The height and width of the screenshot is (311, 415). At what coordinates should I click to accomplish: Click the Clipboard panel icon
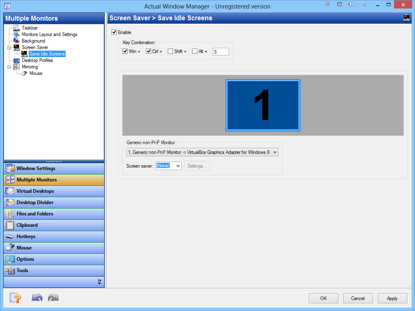pos(10,225)
